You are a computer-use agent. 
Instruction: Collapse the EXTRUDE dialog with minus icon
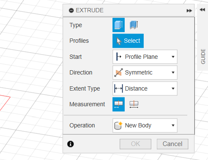[x=71, y=11]
